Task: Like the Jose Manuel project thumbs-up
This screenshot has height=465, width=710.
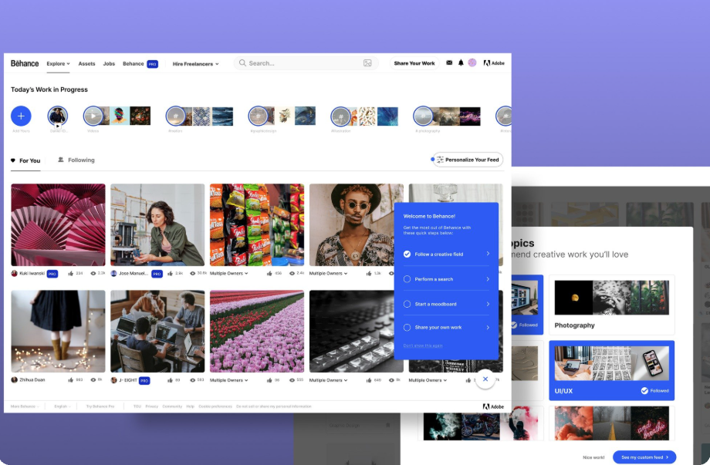Action: (x=171, y=273)
